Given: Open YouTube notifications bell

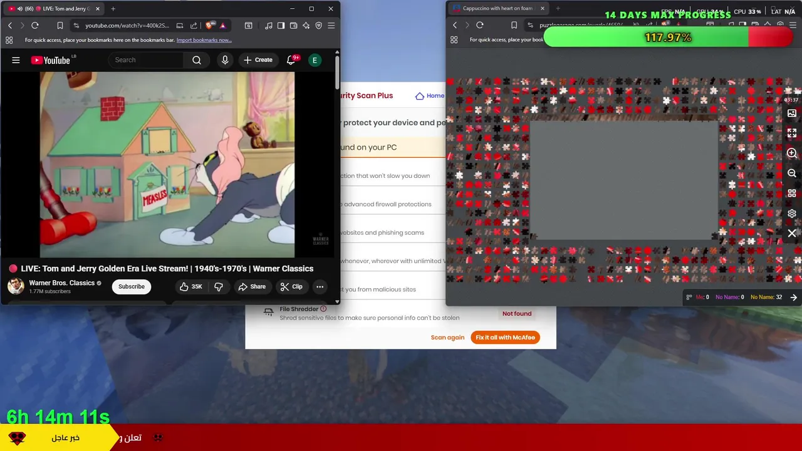Looking at the screenshot, I should point(291,60).
